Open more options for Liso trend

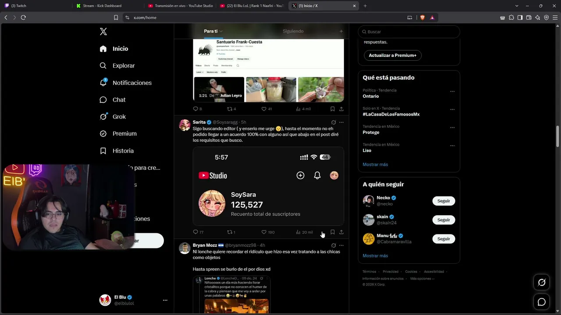point(452,146)
